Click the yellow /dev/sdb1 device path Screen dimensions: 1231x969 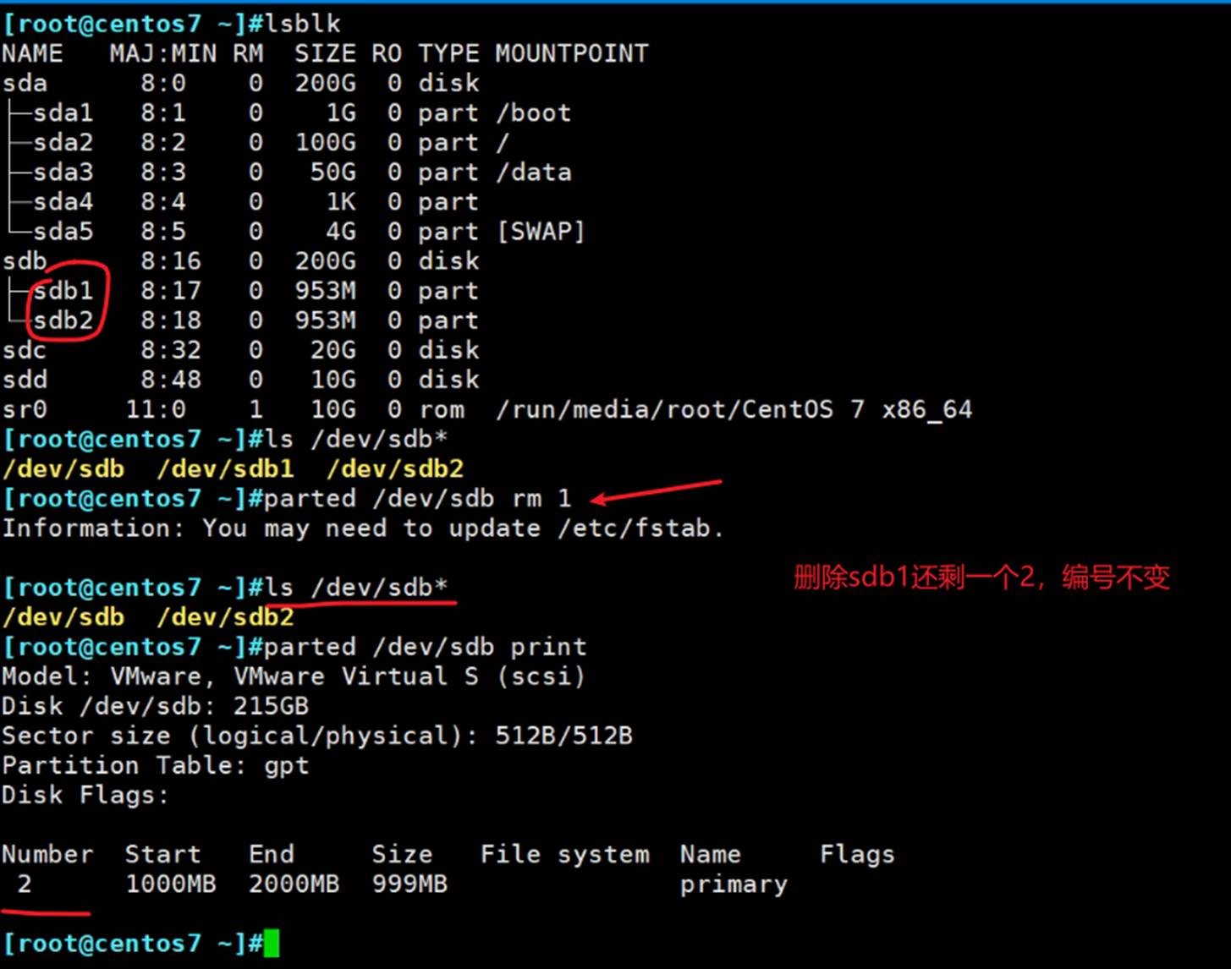(x=225, y=469)
